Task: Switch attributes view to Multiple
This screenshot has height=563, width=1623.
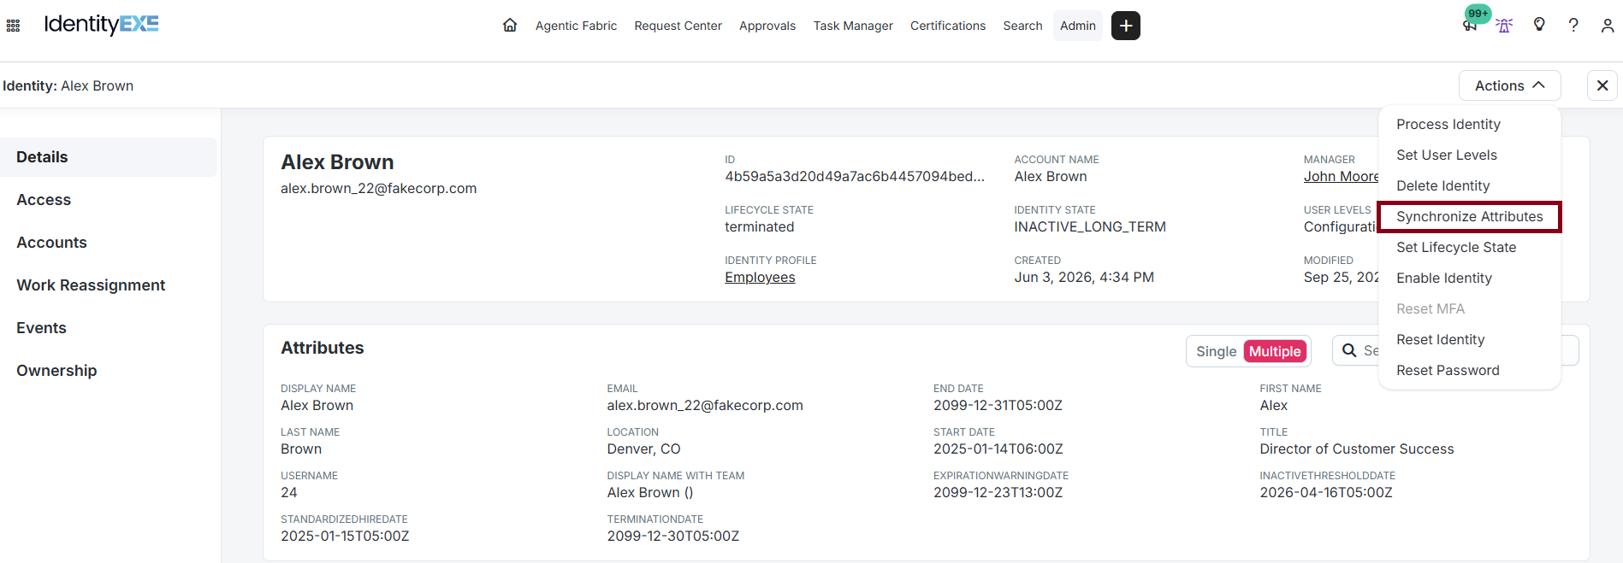Action: (x=1275, y=351)
